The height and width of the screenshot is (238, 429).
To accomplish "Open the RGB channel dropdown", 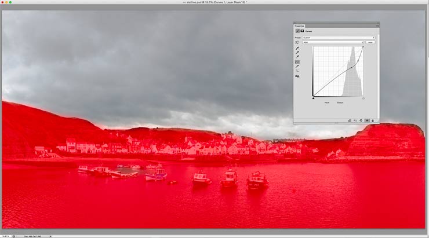I will (x=333, y=42).
